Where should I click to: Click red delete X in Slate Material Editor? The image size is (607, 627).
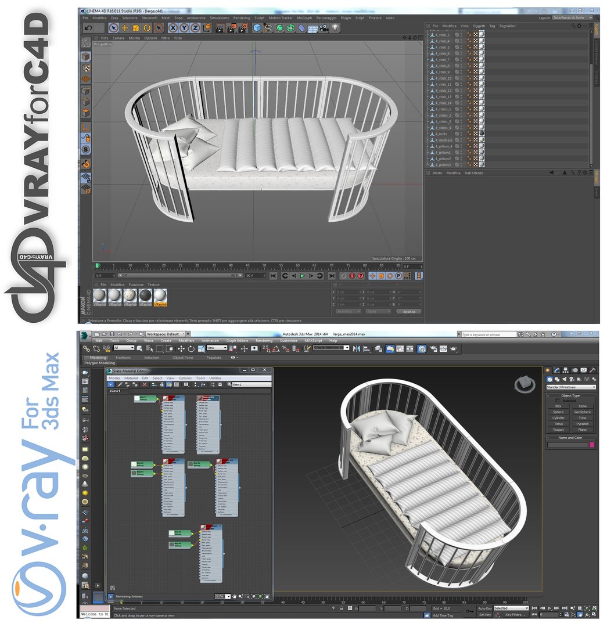coord(145,385)
